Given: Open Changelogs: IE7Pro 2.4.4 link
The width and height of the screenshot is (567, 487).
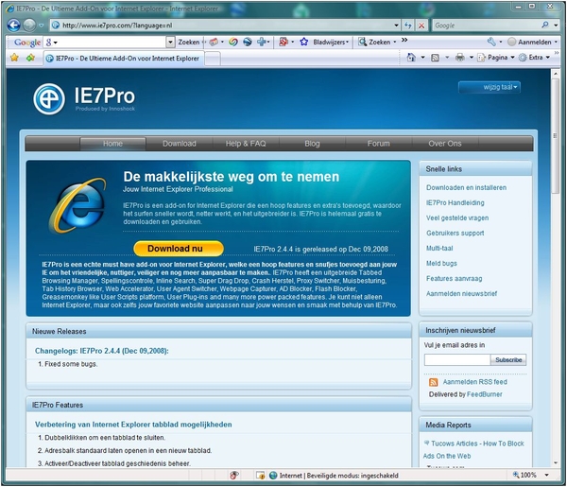Looking at the screenshot, I should point(102,351).
